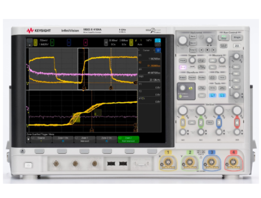Click the X2 cursor marker on the upper waveform

[x=111, y=88]
